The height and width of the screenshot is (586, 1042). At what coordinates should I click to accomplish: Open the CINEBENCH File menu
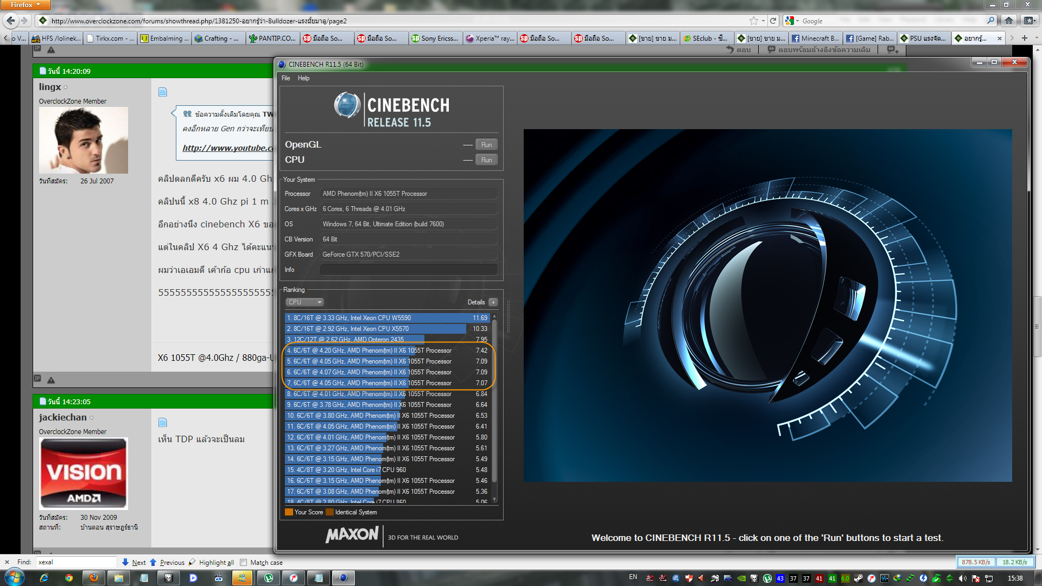pyautogui.click(x=285, y=78)
